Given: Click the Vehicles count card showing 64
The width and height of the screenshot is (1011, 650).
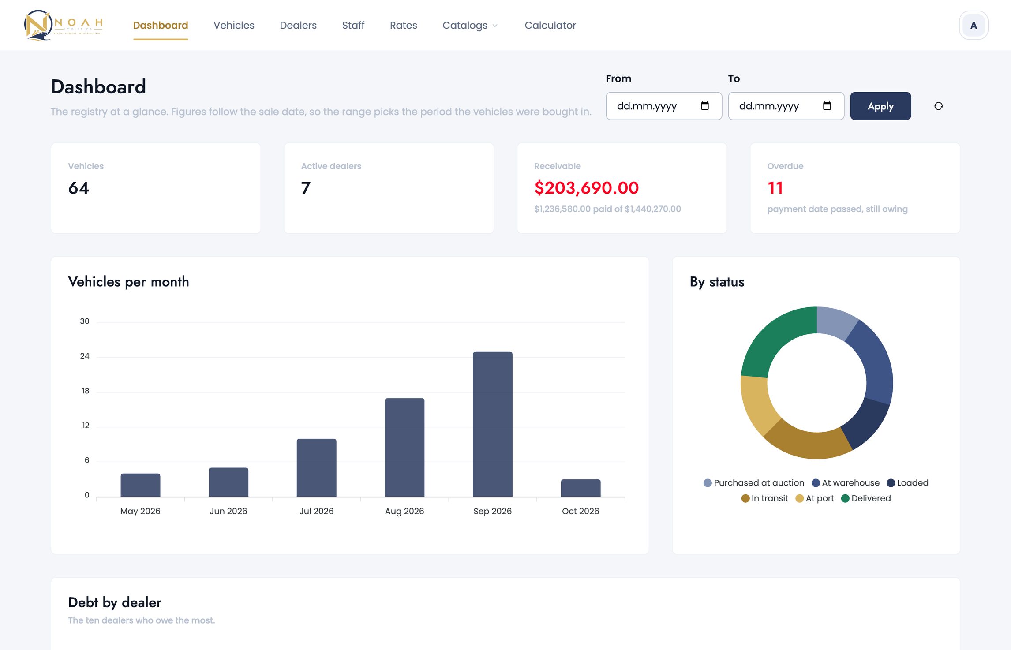Looking at the screenshot, I should [156, 188].
